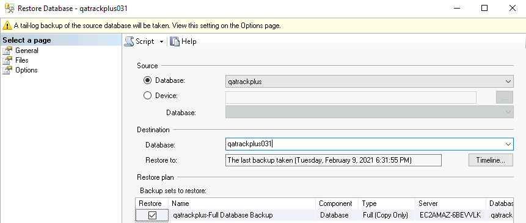Open the Timeline dialog button

pos(491,160)
